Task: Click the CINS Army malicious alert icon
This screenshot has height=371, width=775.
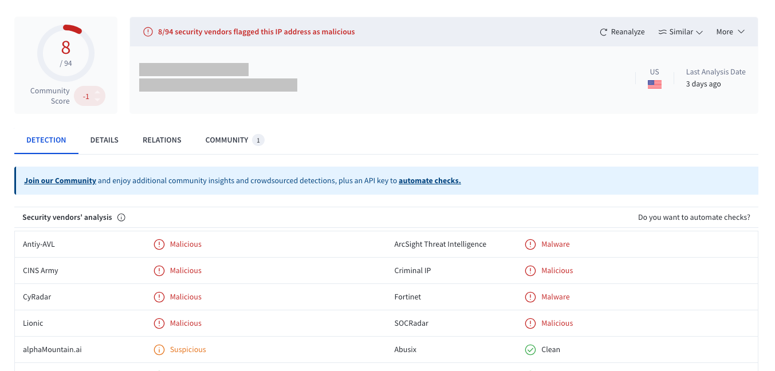Action: [x=159, y=271]
